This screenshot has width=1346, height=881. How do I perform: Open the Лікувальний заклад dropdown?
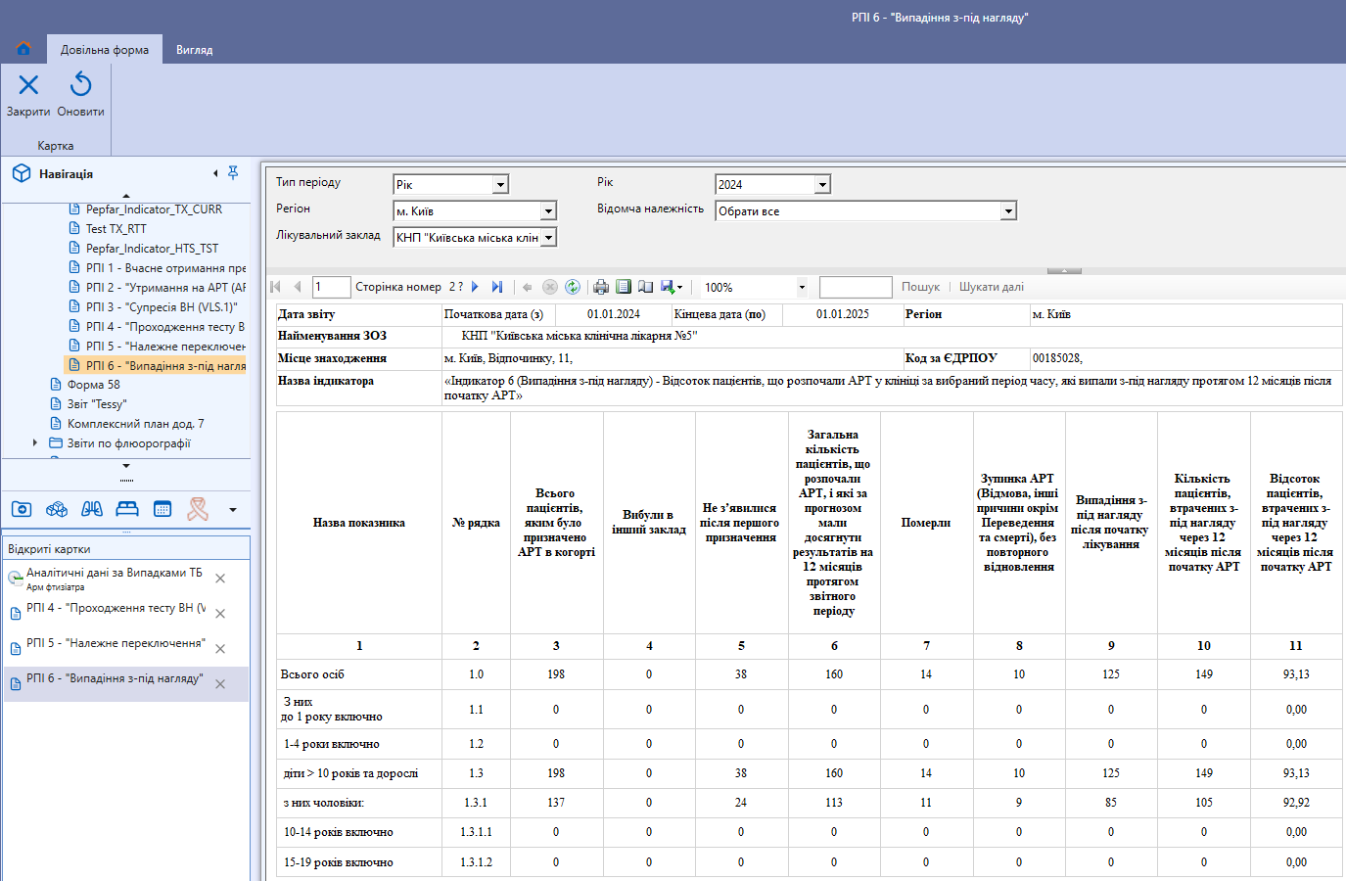[x=548, y=237]
